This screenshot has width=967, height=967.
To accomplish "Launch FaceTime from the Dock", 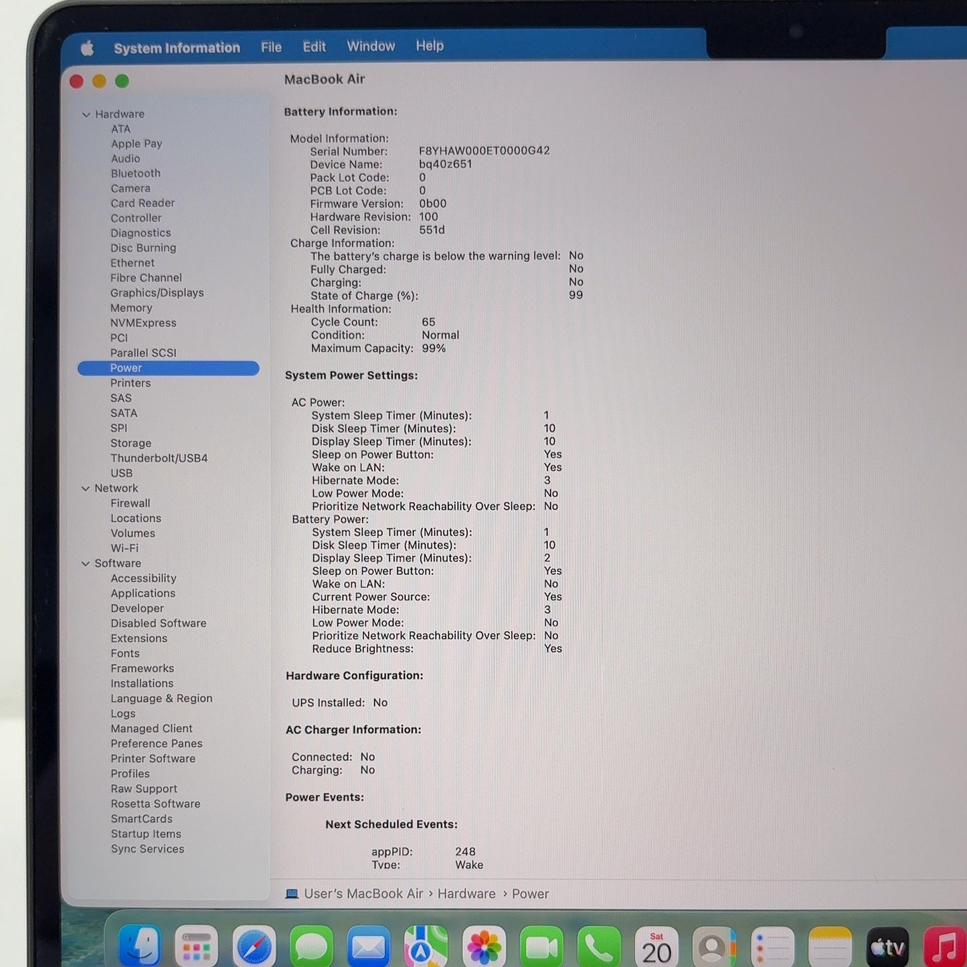I will pyautogui.click(x=541, y=946).
